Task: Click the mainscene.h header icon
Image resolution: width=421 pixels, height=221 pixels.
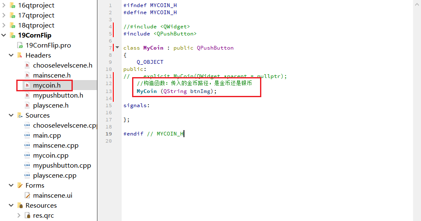Action: click(27, 75)
